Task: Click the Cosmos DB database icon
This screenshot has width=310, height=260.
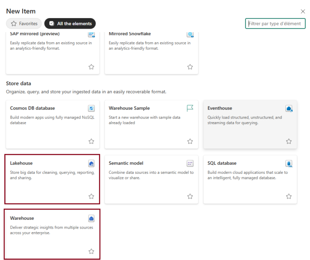Action: 91,108
